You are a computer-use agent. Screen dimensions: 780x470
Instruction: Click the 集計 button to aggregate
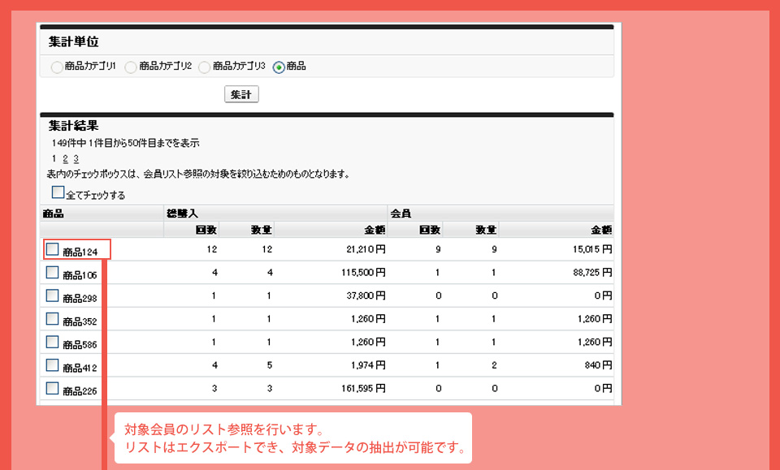pos(240,93)
